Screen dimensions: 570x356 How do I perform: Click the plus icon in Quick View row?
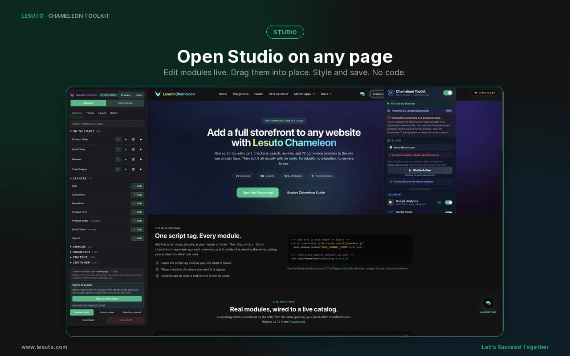coord(126,150)
